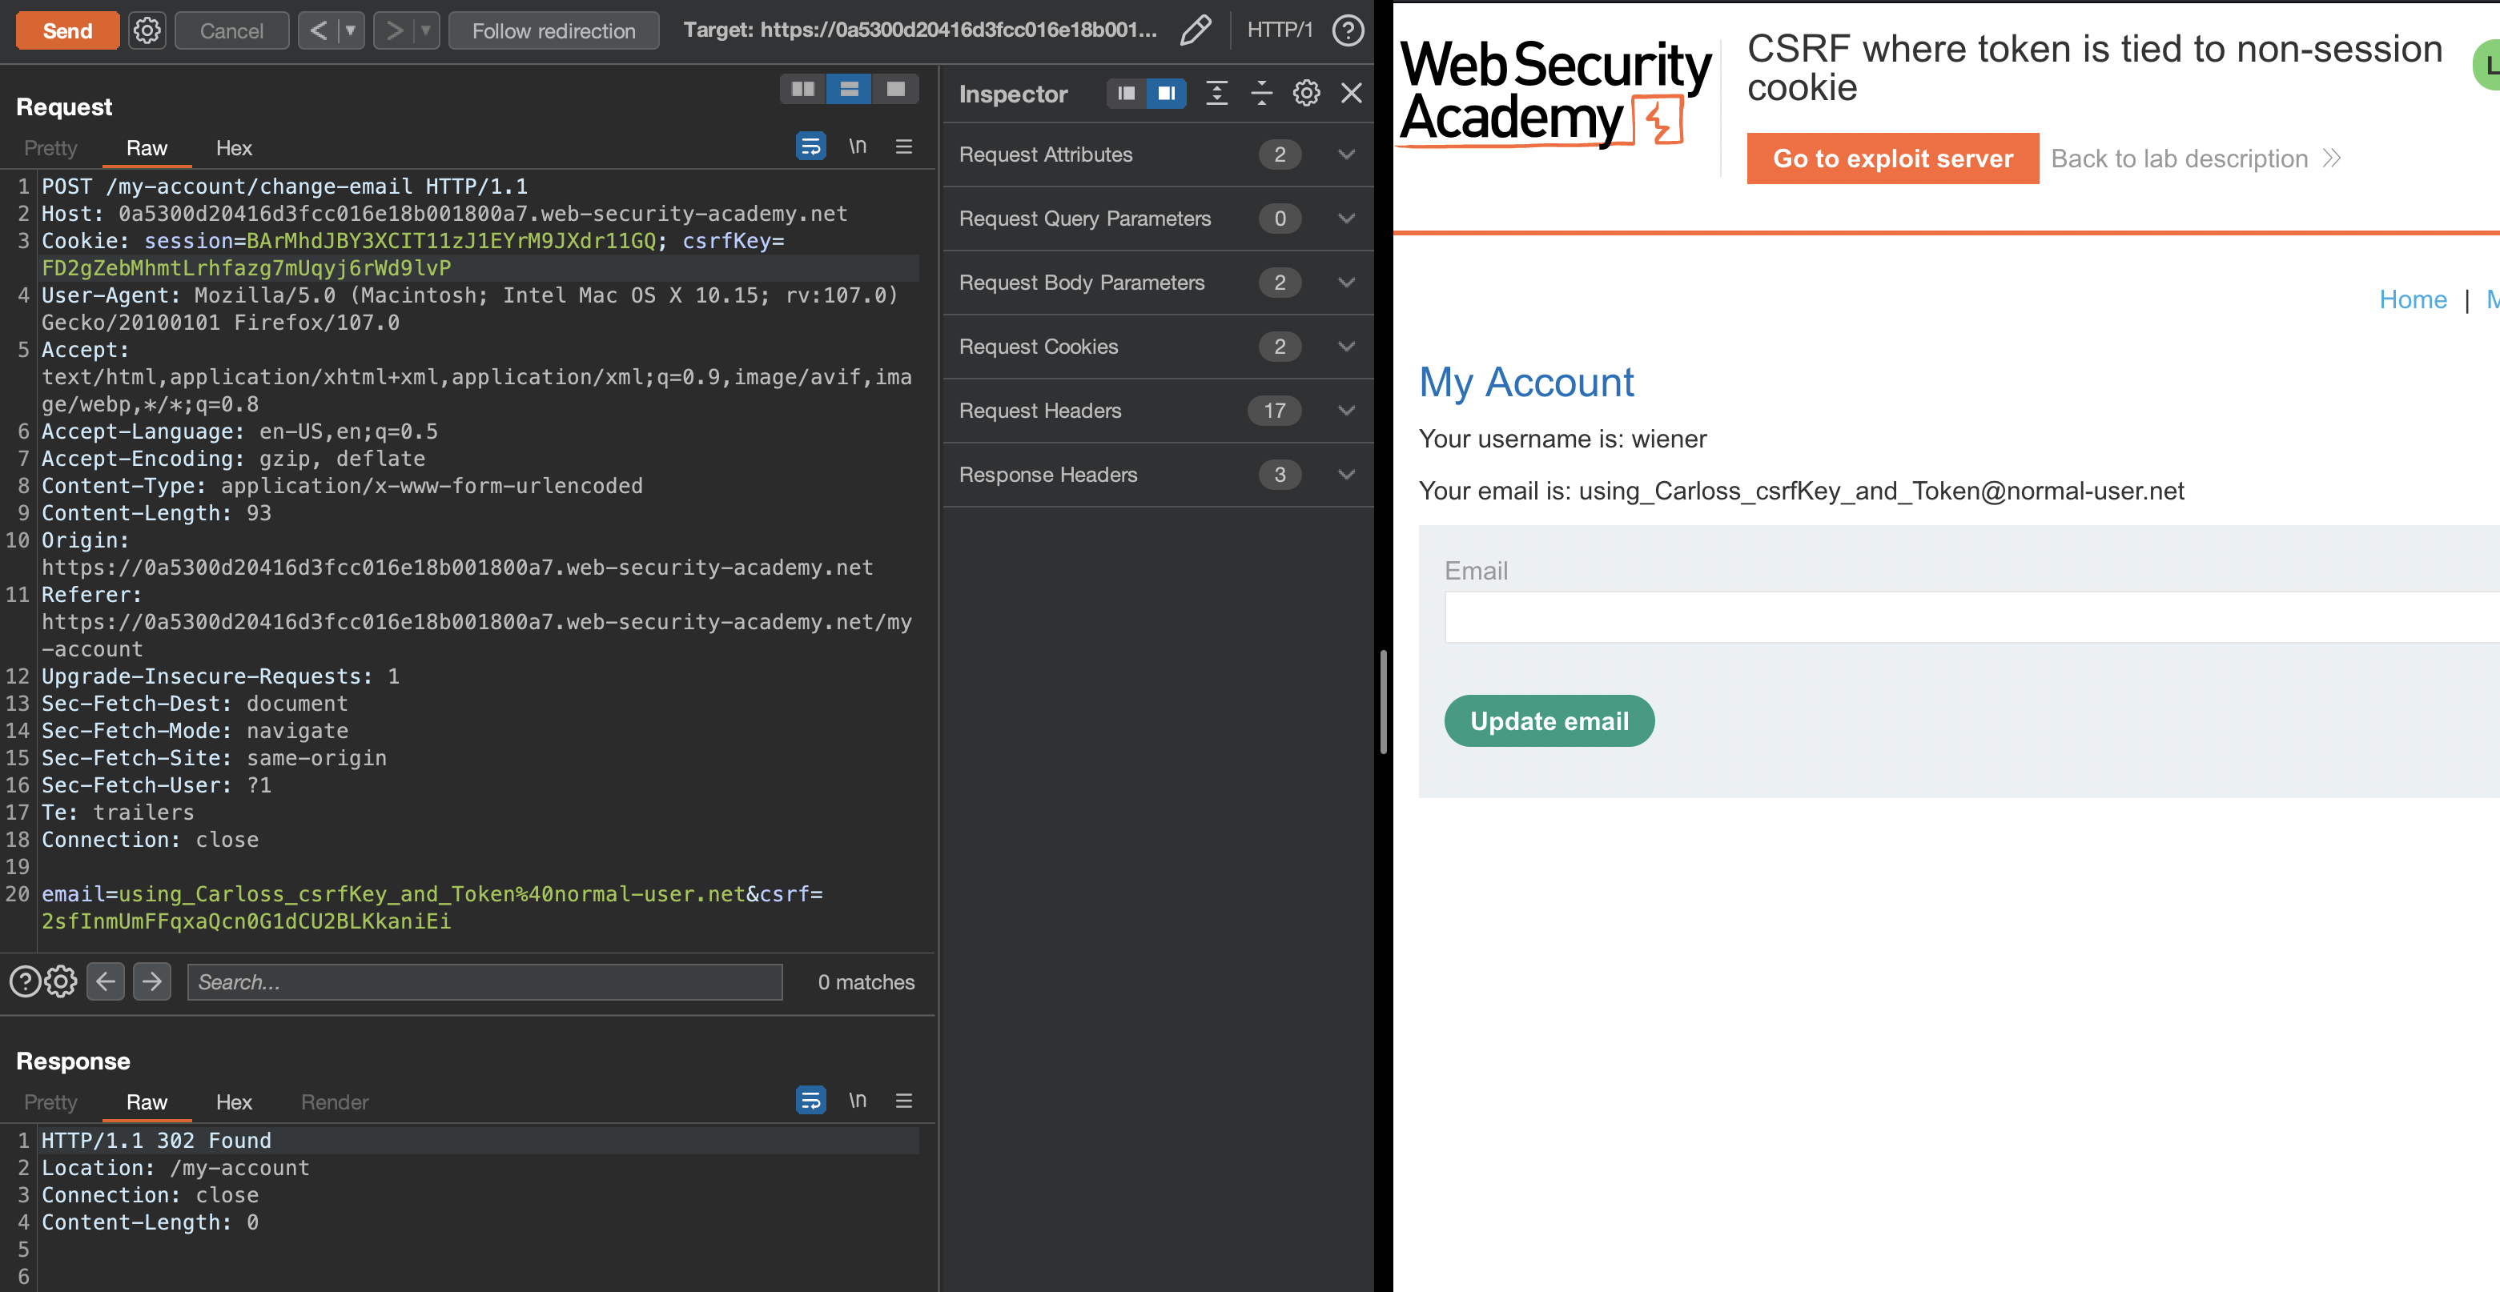This screenshot has width=2500, height=1292.
Task: Open the history back dropdown arrow
Action: point(351,30)
